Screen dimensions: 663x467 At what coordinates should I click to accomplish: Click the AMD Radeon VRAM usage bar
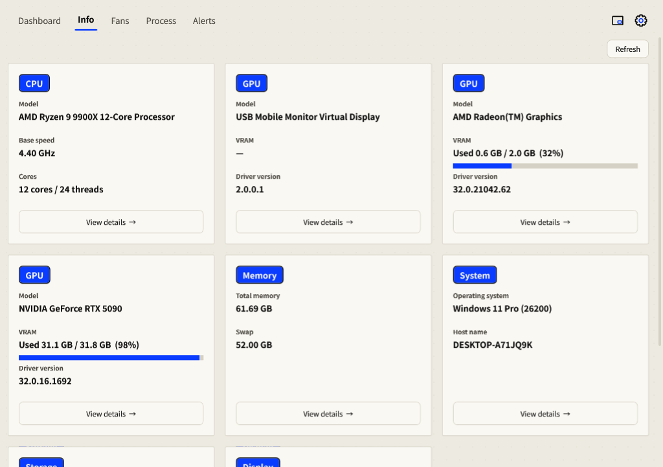click(545, 166)
